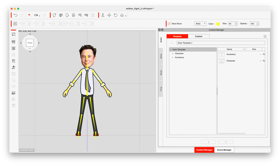Undo the last action

point(16,15)
